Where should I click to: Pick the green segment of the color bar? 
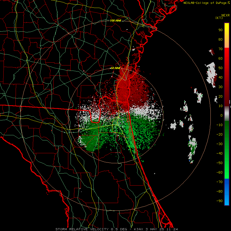[227, 150]
